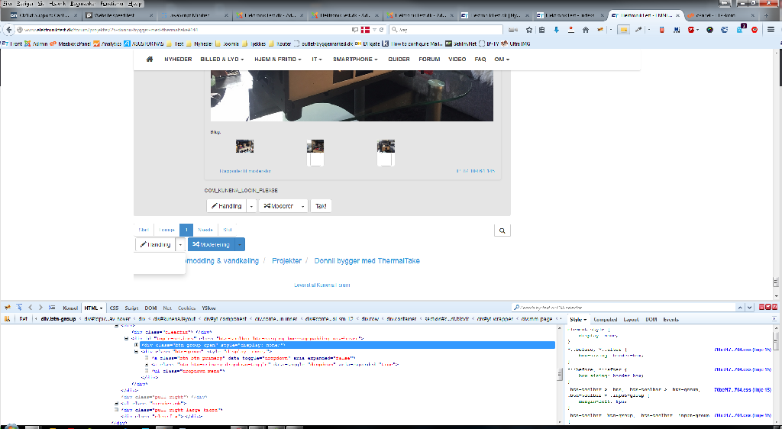782x429 pixels.
Task: Open Donnil bygger med ThermalTake link
Action: point(367,260)
